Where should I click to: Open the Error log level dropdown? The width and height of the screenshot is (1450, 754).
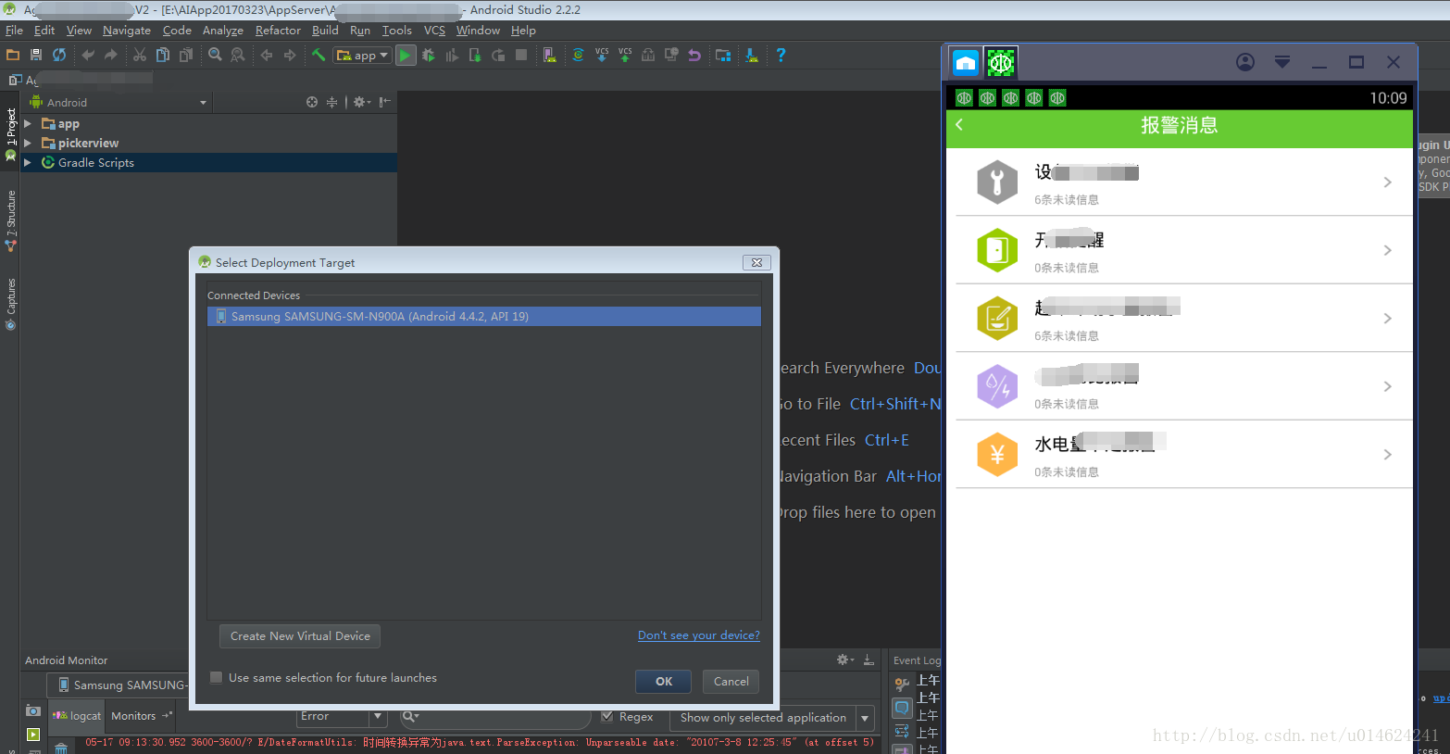(x=341, y=717)
